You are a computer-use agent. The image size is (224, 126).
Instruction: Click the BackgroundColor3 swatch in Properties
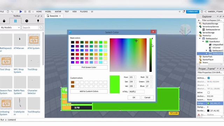(x=208, y=103)
